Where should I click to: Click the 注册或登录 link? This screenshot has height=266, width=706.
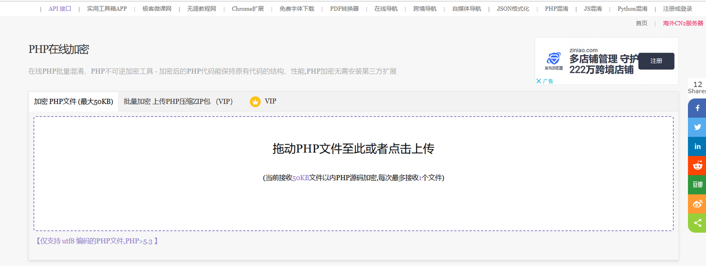coord(678,9)
